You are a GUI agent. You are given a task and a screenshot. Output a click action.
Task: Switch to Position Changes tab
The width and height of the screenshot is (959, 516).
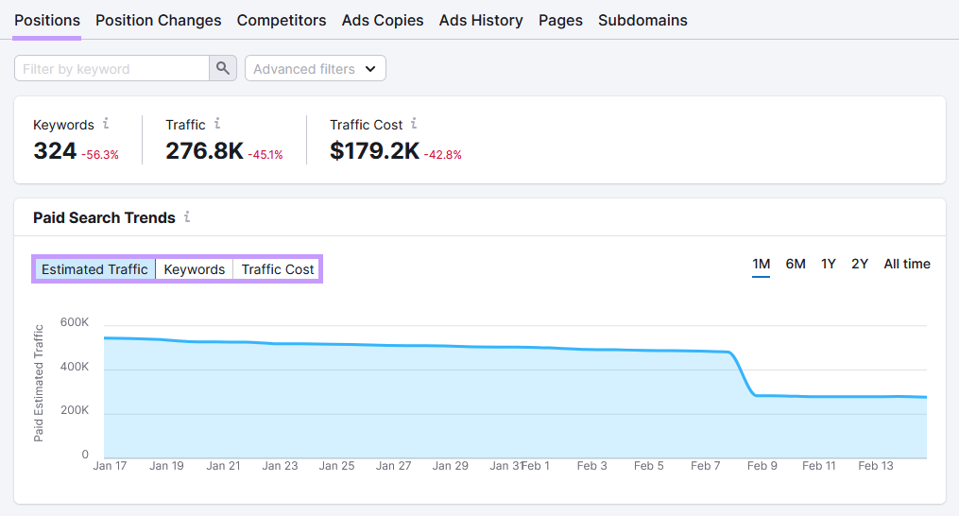159,20
